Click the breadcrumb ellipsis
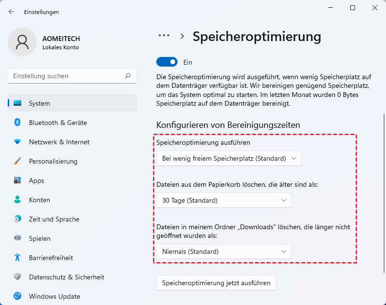 [x=164, y=36]
